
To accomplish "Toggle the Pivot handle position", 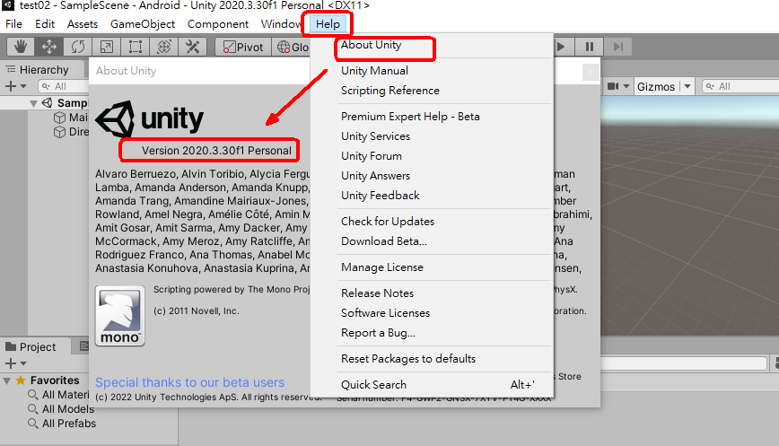I will (x=243, y=47).
